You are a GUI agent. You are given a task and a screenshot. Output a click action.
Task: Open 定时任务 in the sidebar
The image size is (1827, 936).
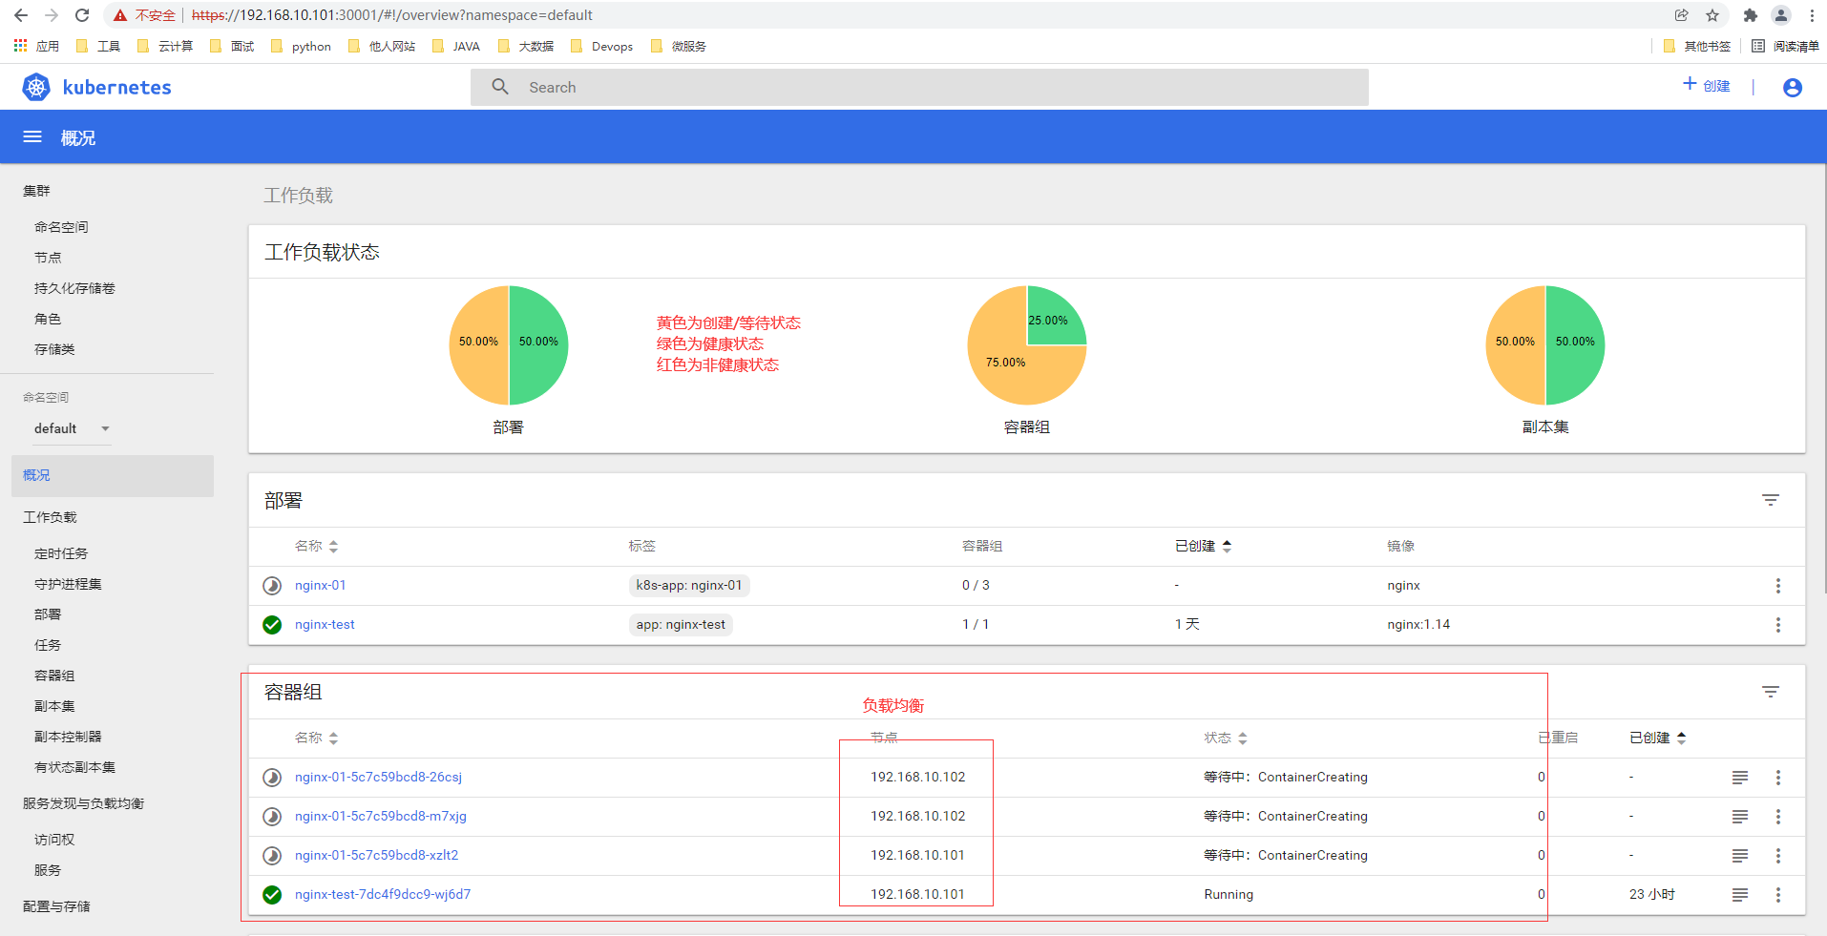pos(61,553)
